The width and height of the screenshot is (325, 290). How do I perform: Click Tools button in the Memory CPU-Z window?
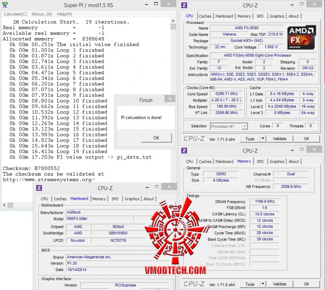click(250, 284)
